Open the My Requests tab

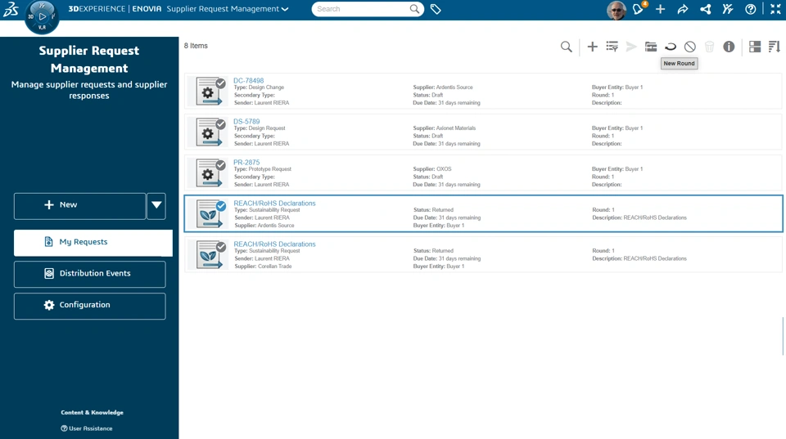[x=93, y=242]
